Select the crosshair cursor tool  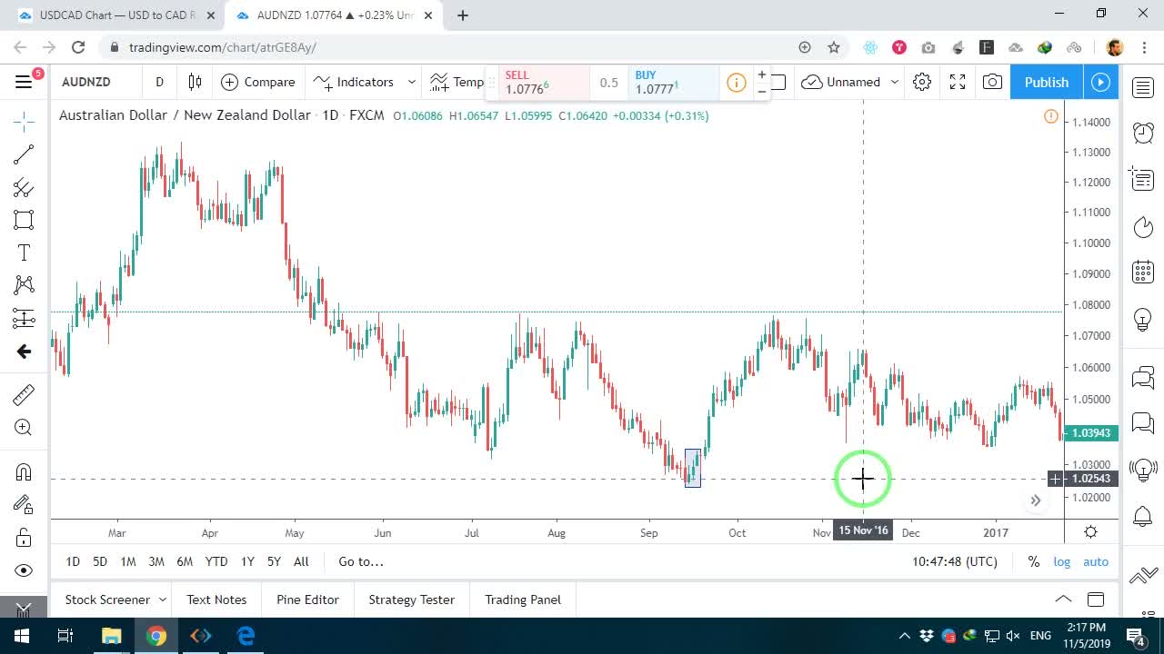click(x=24, y=121)
